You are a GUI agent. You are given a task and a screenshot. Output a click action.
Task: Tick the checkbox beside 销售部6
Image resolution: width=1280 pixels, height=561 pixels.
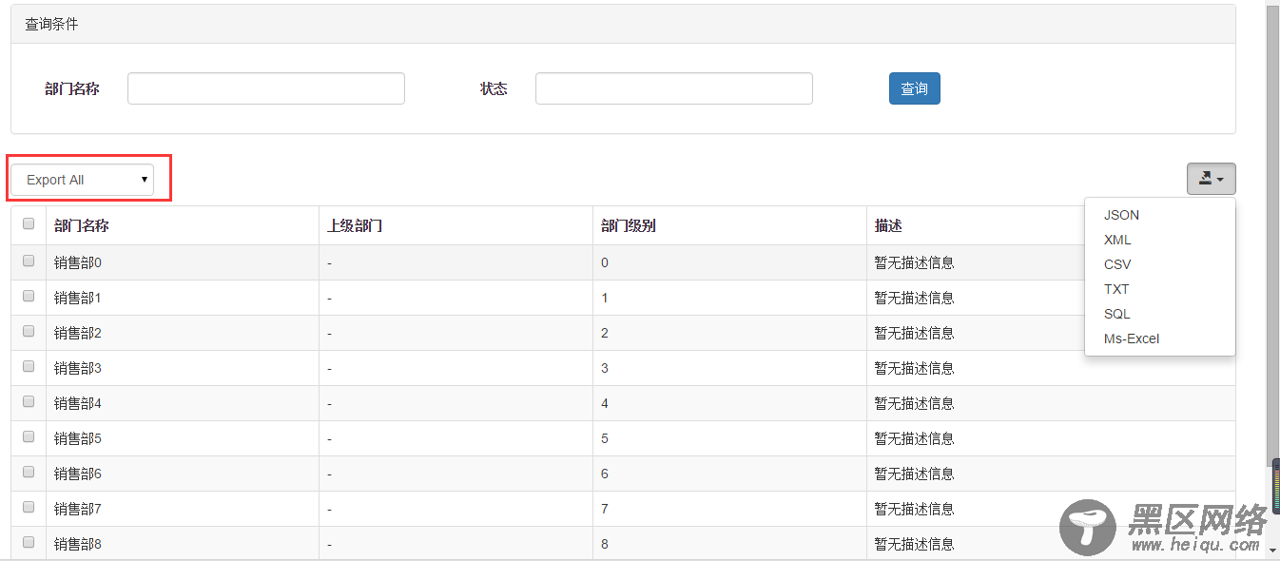point(29,472)
